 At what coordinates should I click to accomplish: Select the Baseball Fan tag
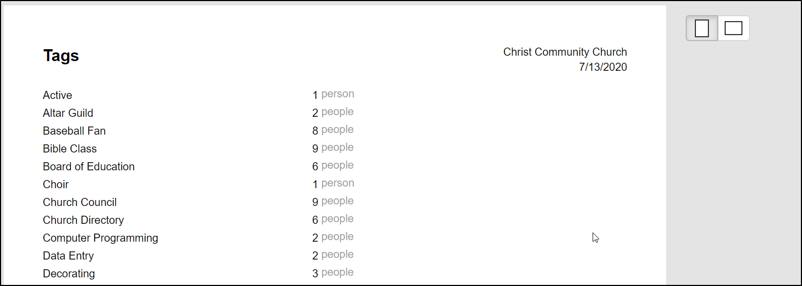pos(74,131)
